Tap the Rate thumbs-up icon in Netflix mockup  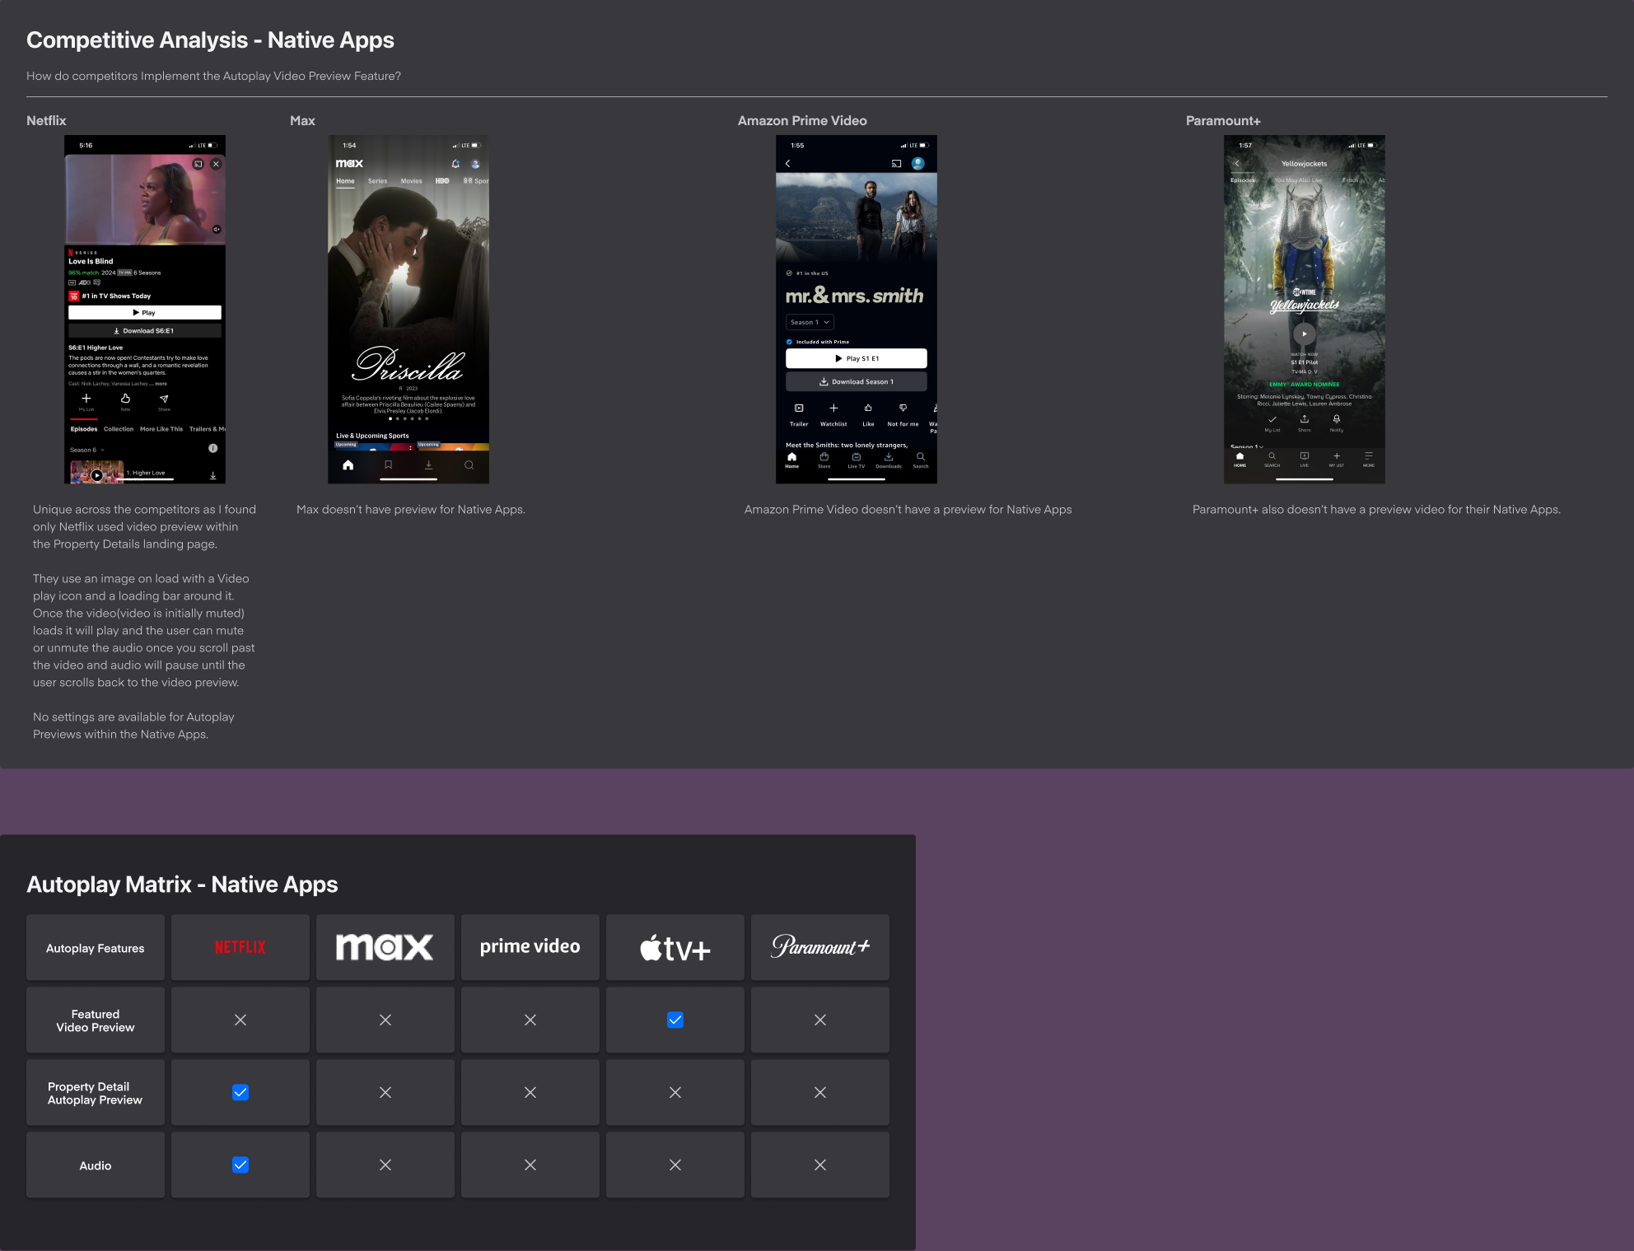[125, 399]
